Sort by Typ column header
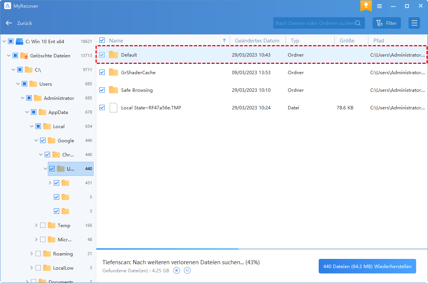428x283 pixels. tap(295, 41)
